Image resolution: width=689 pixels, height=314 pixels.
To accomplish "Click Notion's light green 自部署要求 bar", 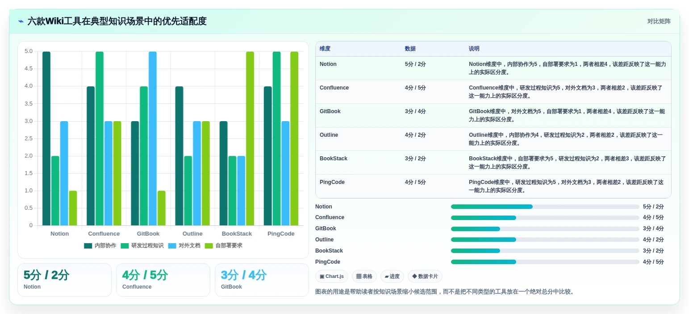I will click(x=73, y=208).
